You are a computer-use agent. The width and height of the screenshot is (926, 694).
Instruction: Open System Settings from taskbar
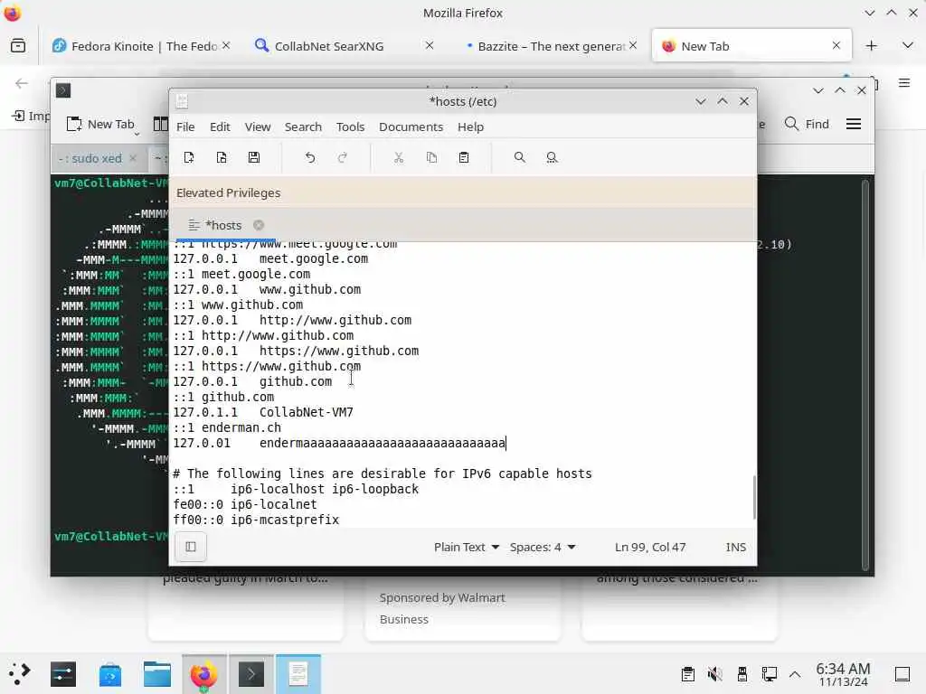(63, 674)
